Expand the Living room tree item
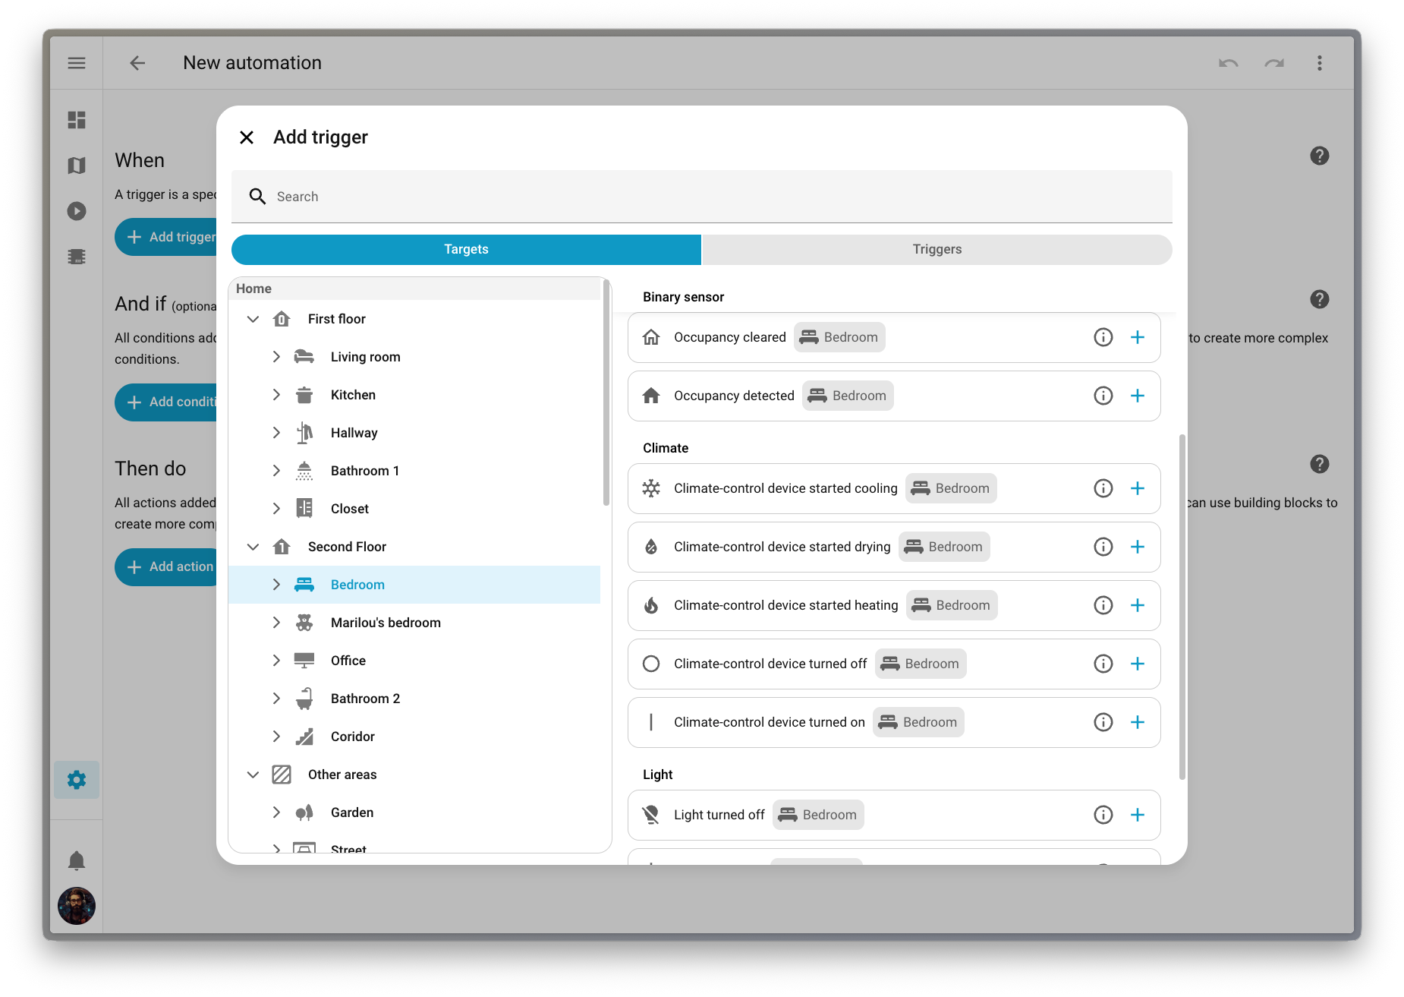The width and height of the screenshot is (1404, 997). tap(276, 356)
